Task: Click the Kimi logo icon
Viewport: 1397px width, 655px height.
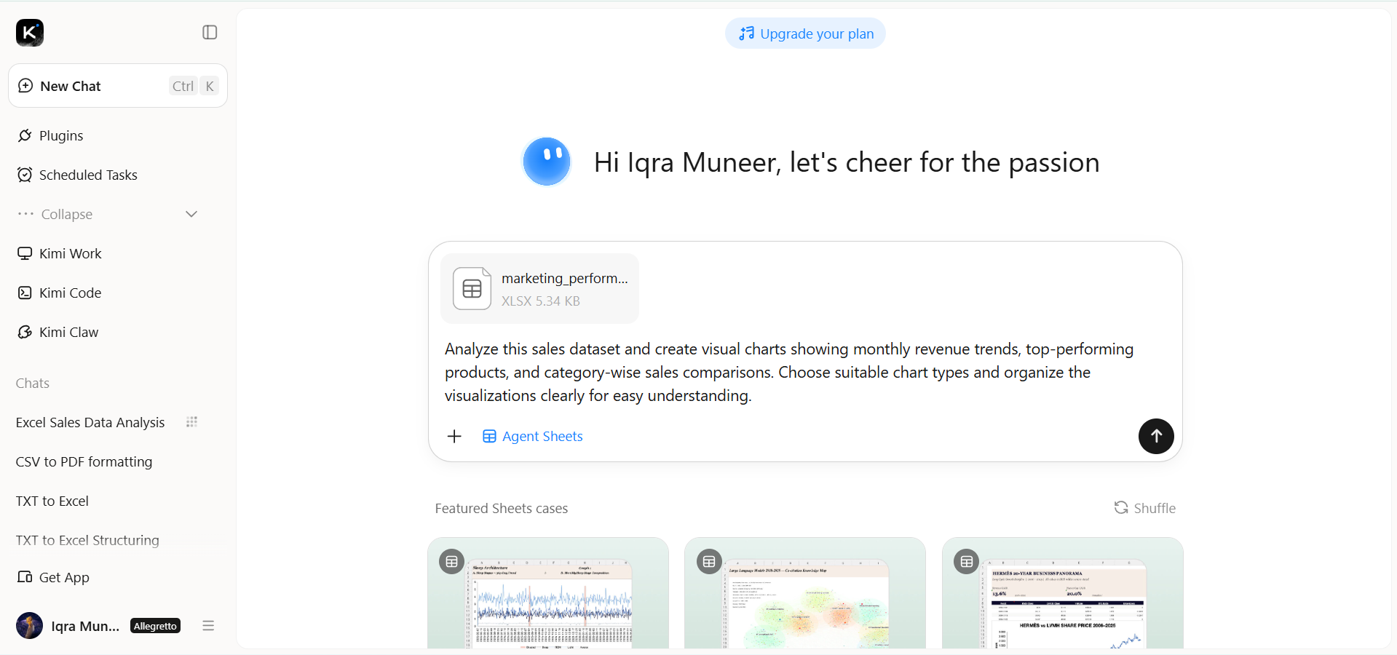Action: [30, 33]
